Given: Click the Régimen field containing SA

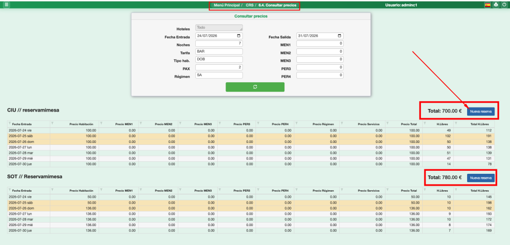Looking at the screenshot, I should tap(219, 75).
